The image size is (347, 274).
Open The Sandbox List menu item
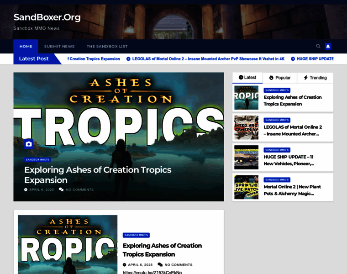107,47
